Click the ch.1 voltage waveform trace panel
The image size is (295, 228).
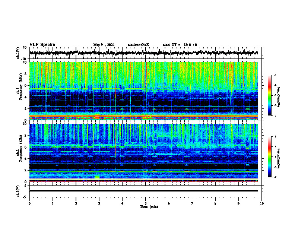click(x=145, y=53)
